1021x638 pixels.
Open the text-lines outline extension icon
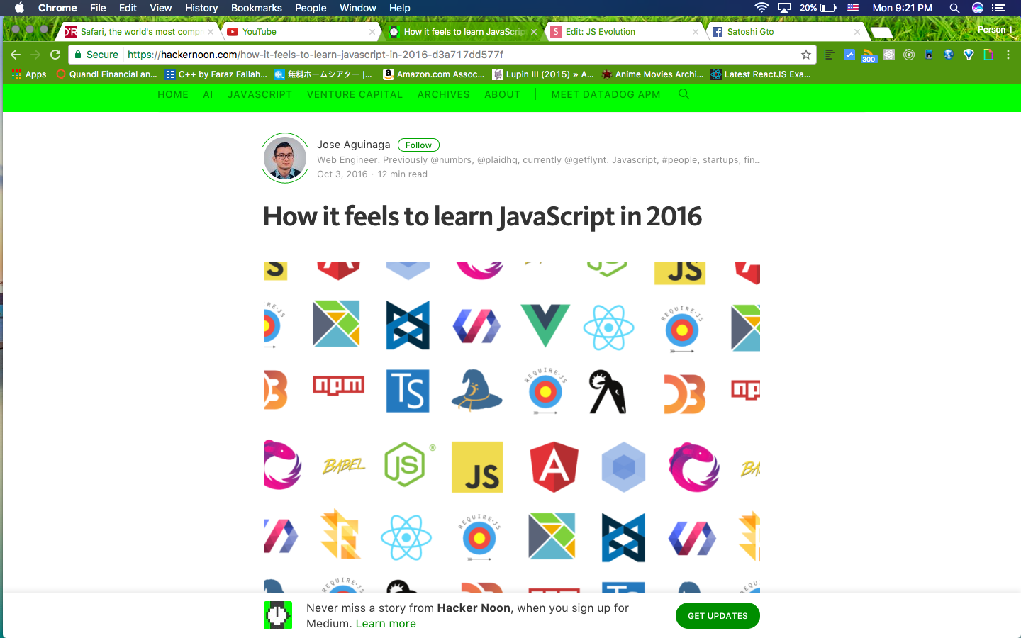pos(830,55)
